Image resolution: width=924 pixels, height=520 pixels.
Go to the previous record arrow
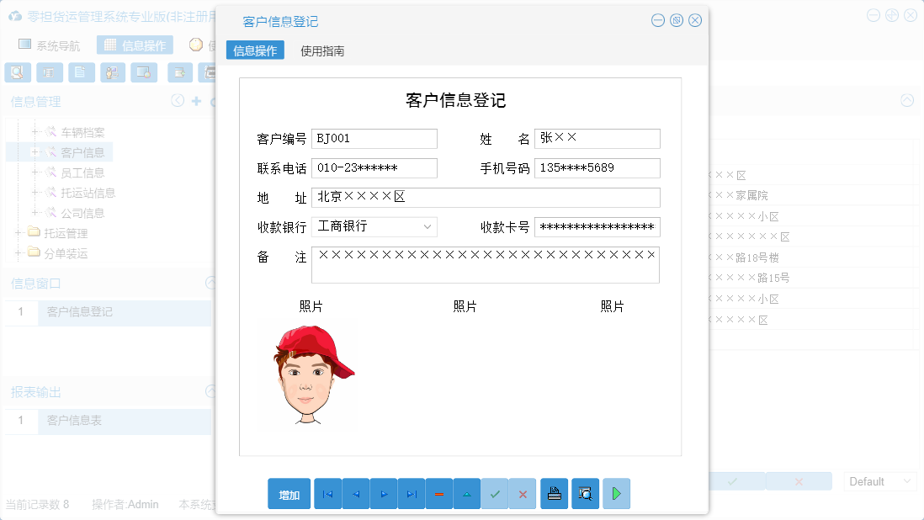coord(355,494)
